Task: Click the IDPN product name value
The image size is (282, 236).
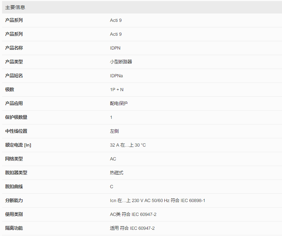Action: tap(115, 48)
